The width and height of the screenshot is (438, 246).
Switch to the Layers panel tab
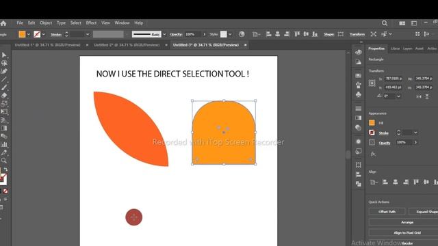(408, 49)
